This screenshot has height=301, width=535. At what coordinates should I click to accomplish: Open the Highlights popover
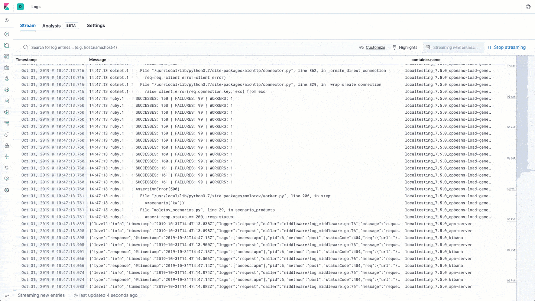click(x=405, y=47)
